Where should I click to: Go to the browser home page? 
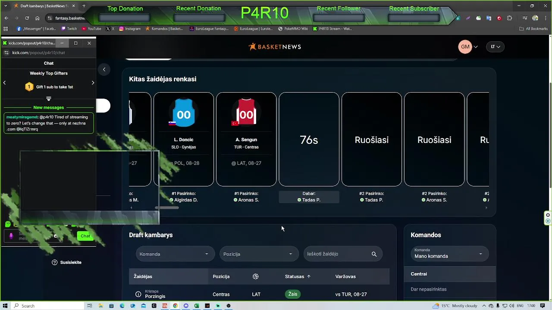pos(38,18)
